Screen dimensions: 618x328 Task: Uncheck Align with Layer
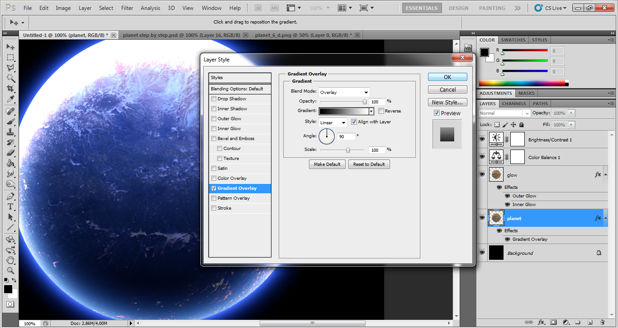coord(354,122)
